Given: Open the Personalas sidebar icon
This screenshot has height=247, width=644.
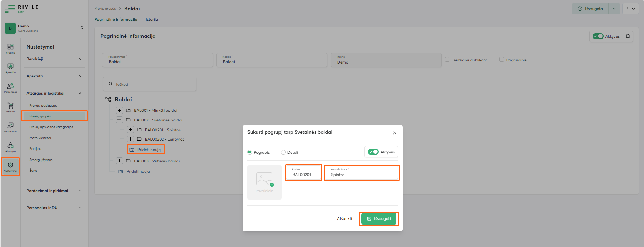Looking at the screenshot, I should tap(10, 87).
